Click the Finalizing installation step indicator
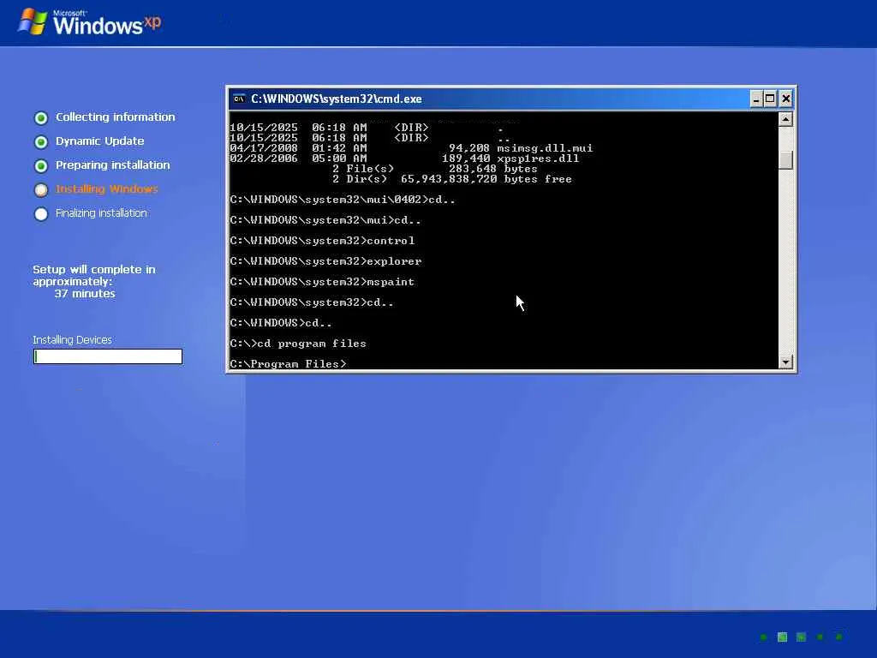877x658 pixels. [41, 214]
